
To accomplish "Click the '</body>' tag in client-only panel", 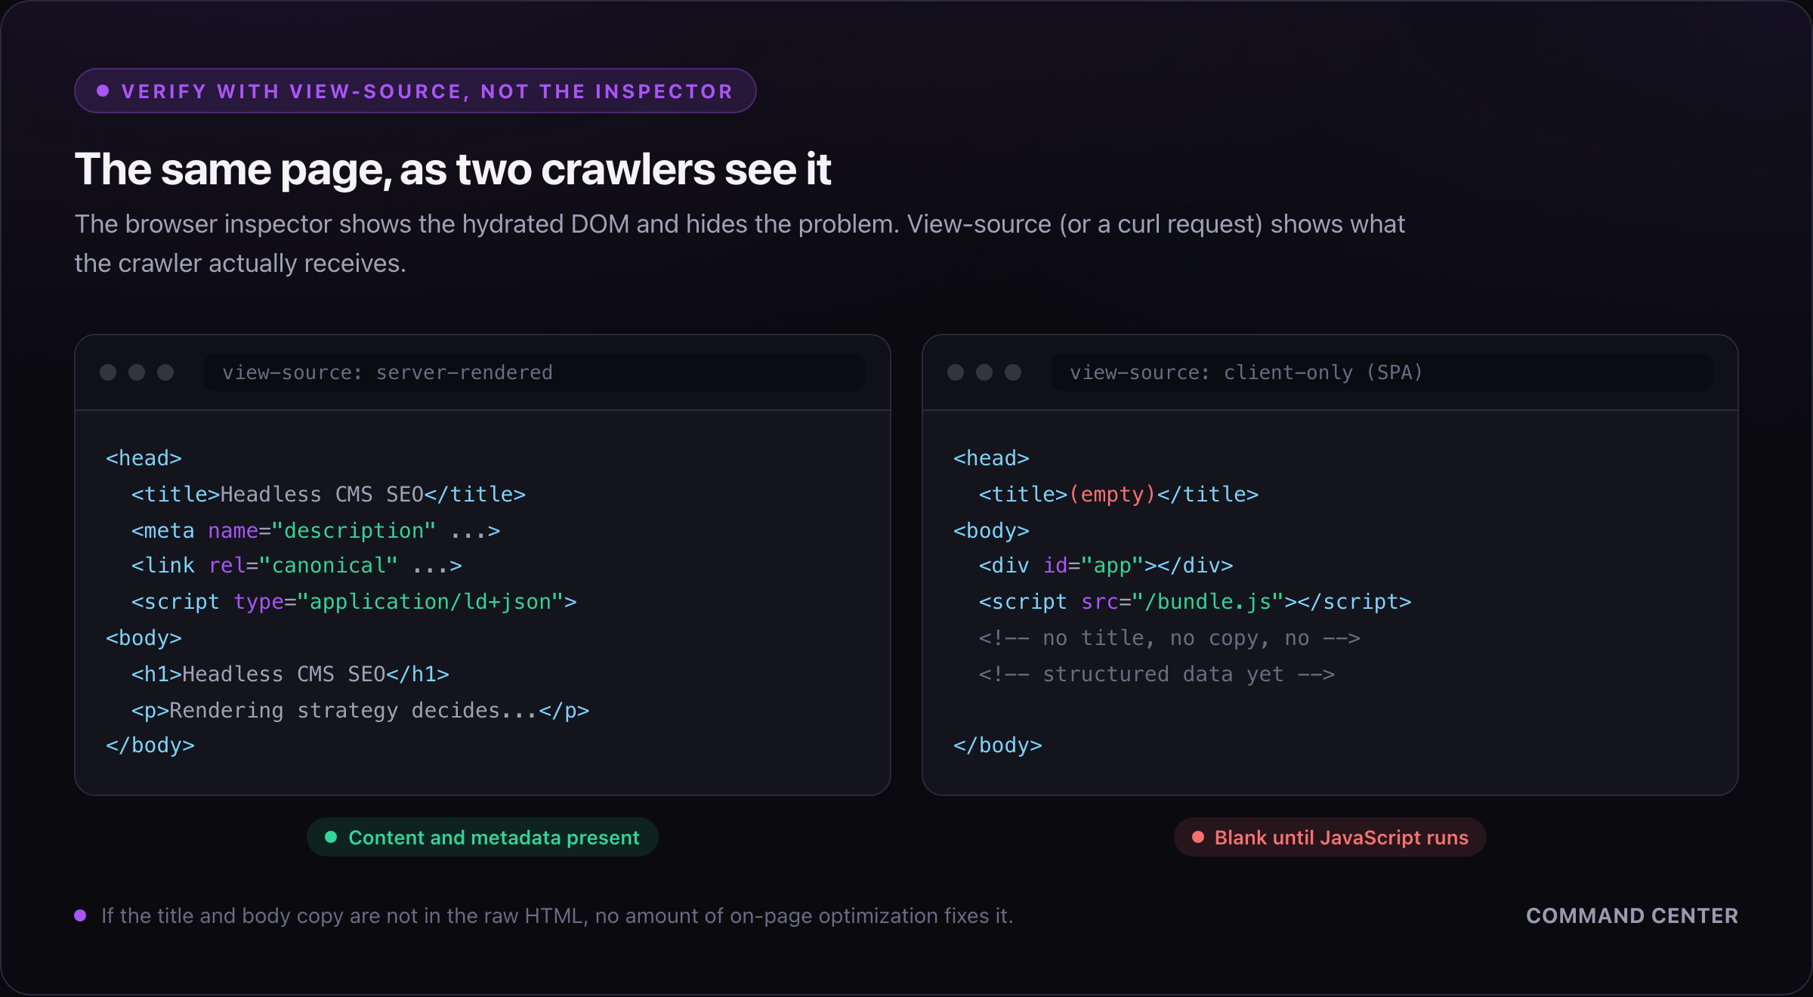I will click(997, 745).
